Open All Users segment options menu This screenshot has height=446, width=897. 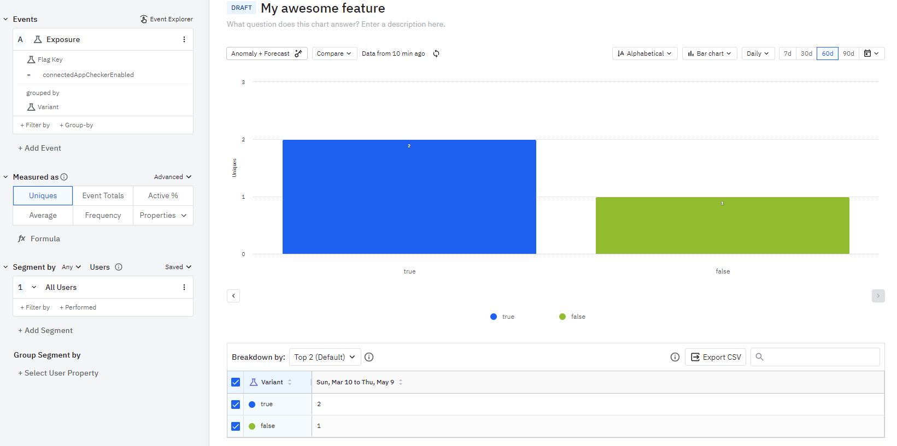tap(184, 287)
